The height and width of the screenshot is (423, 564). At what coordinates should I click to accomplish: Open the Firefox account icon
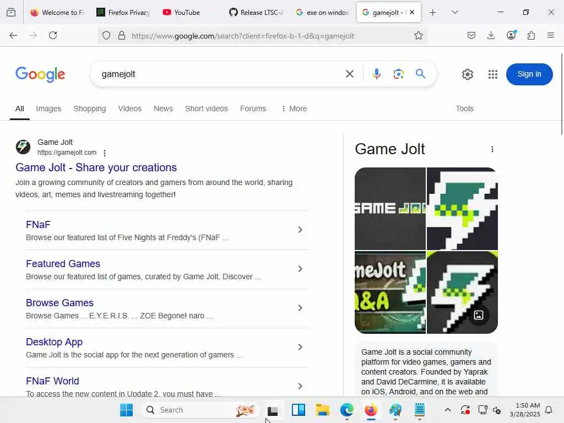point(511,35)
